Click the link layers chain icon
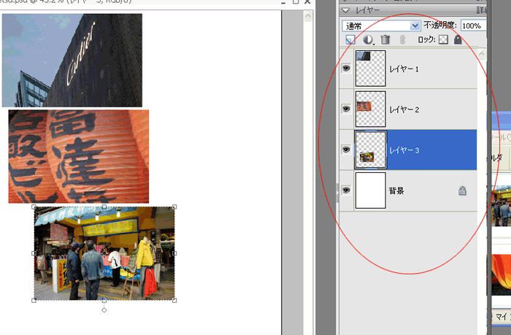 click(x=401, y=39)
